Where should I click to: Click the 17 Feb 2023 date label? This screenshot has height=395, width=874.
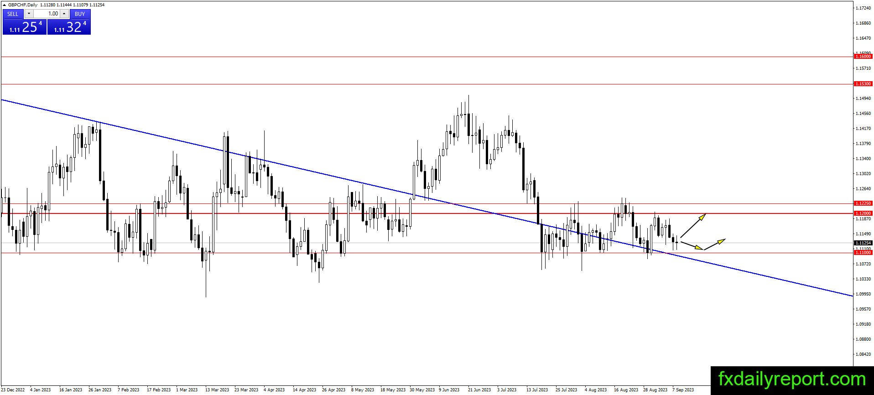pyautogui.click(x=158, y=390)
